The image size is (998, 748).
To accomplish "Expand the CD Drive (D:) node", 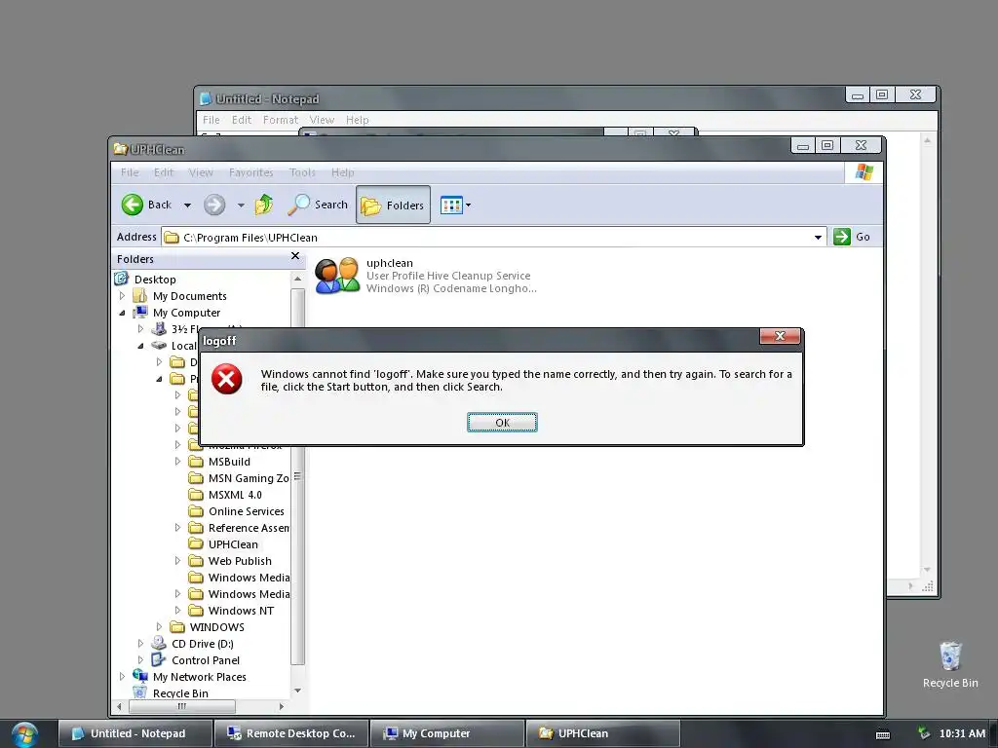I will tap(140, 643).
